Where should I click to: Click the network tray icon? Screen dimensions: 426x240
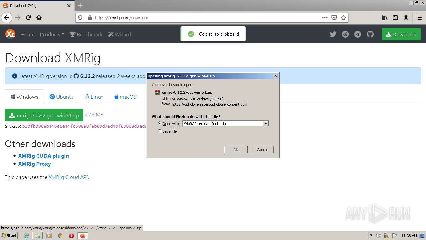coord(386,236)
